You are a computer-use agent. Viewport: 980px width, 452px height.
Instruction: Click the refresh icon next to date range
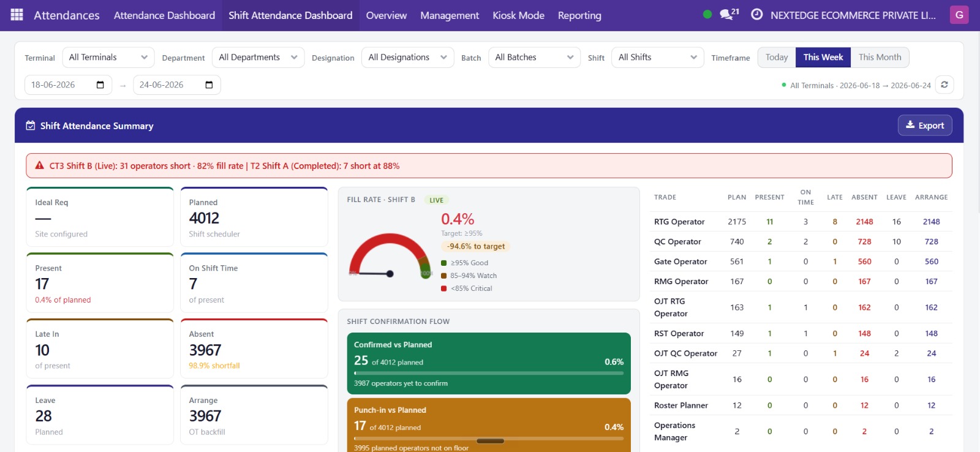[944, 85]
